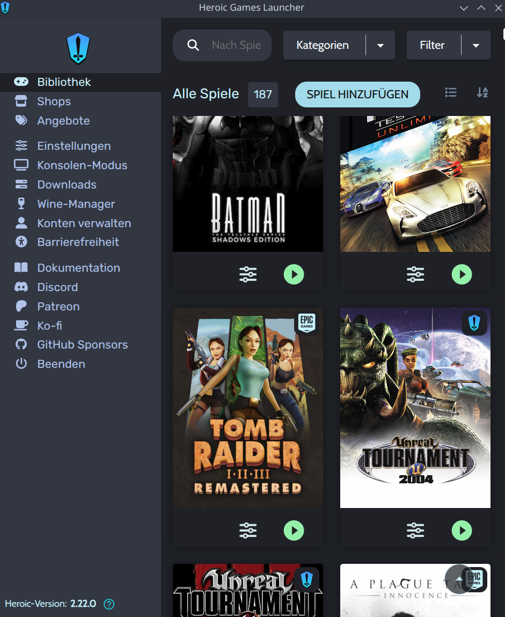
Task: Click the Heroic badge on Unreal Tournament 2004
Action: [x=474, y=323]
